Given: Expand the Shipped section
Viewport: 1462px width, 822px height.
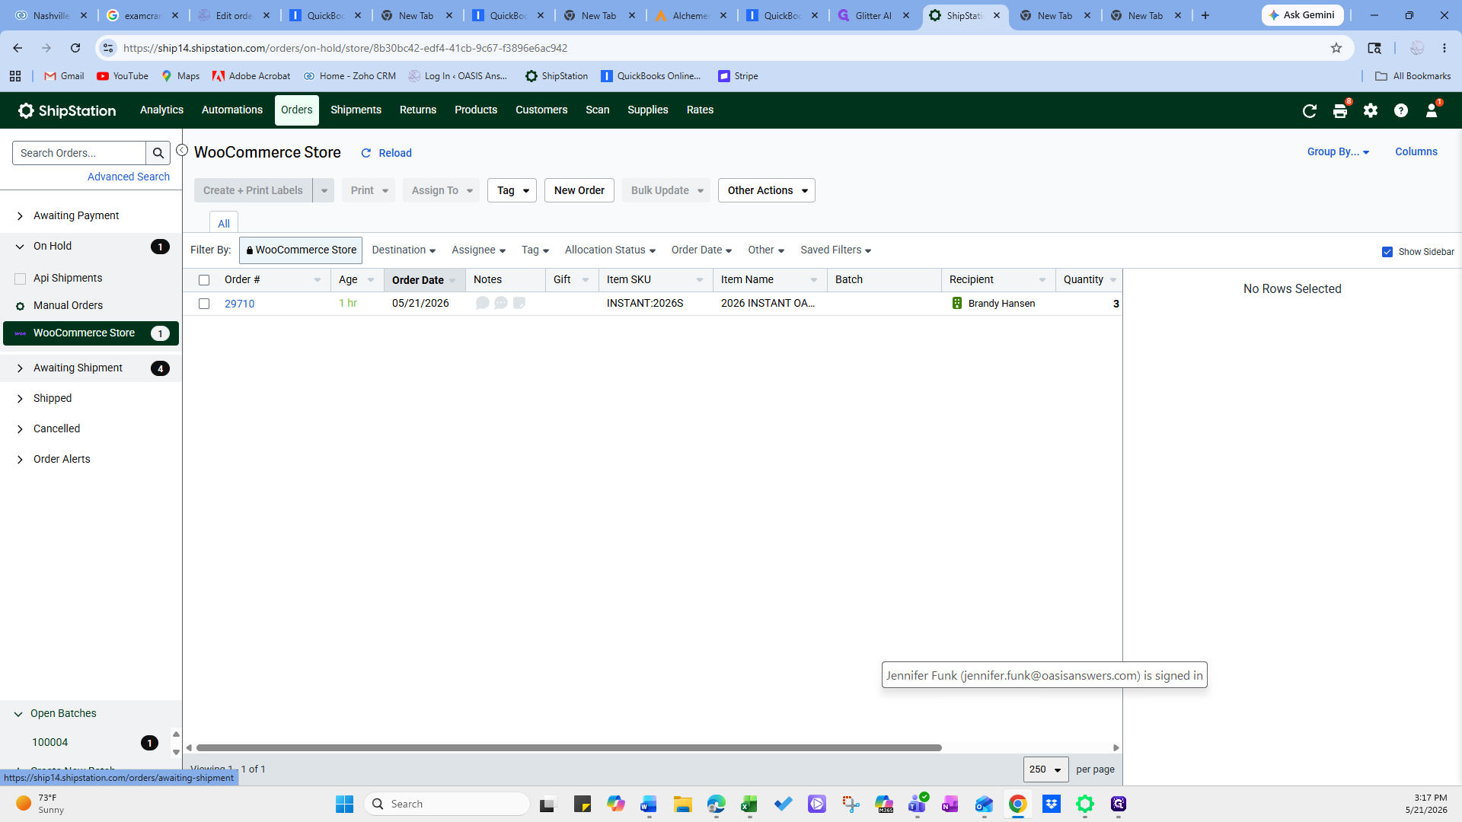Looking at the screenshot, I should pyautogui.click(x=20, y=399).
